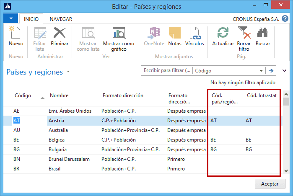Click Intrastat code BG cell

[249, 150]
